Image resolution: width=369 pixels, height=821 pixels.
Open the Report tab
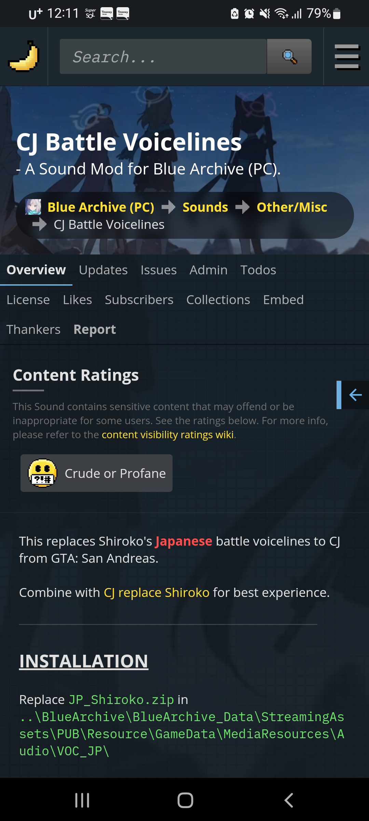[x=95, y=329]
